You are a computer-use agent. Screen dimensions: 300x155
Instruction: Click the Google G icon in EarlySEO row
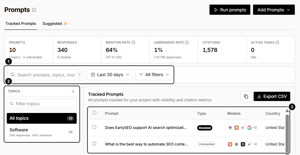click(x=249, y=128)
